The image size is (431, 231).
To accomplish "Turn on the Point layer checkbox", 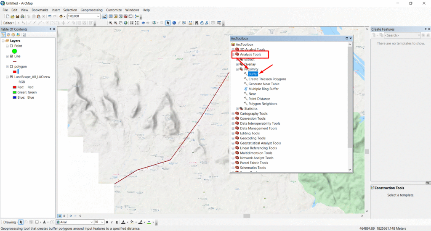I will click(x=11, y=46).
